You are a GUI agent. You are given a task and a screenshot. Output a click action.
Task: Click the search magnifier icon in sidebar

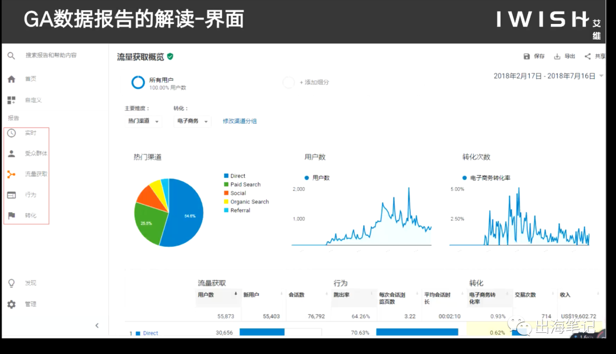point(11,56)
